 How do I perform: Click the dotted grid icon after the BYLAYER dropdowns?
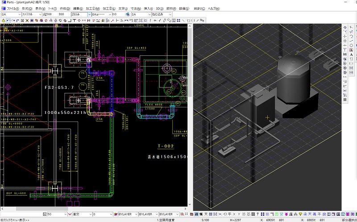(187, 214)
